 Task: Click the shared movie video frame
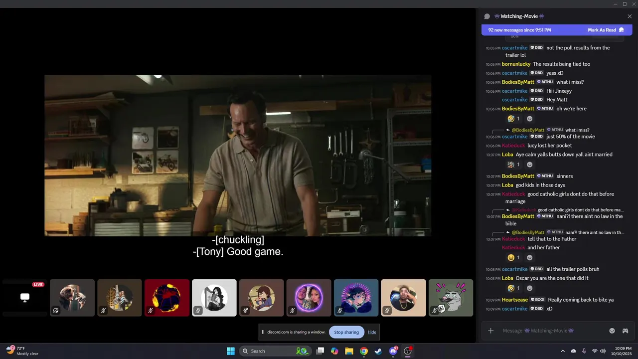tap(238, 156)
